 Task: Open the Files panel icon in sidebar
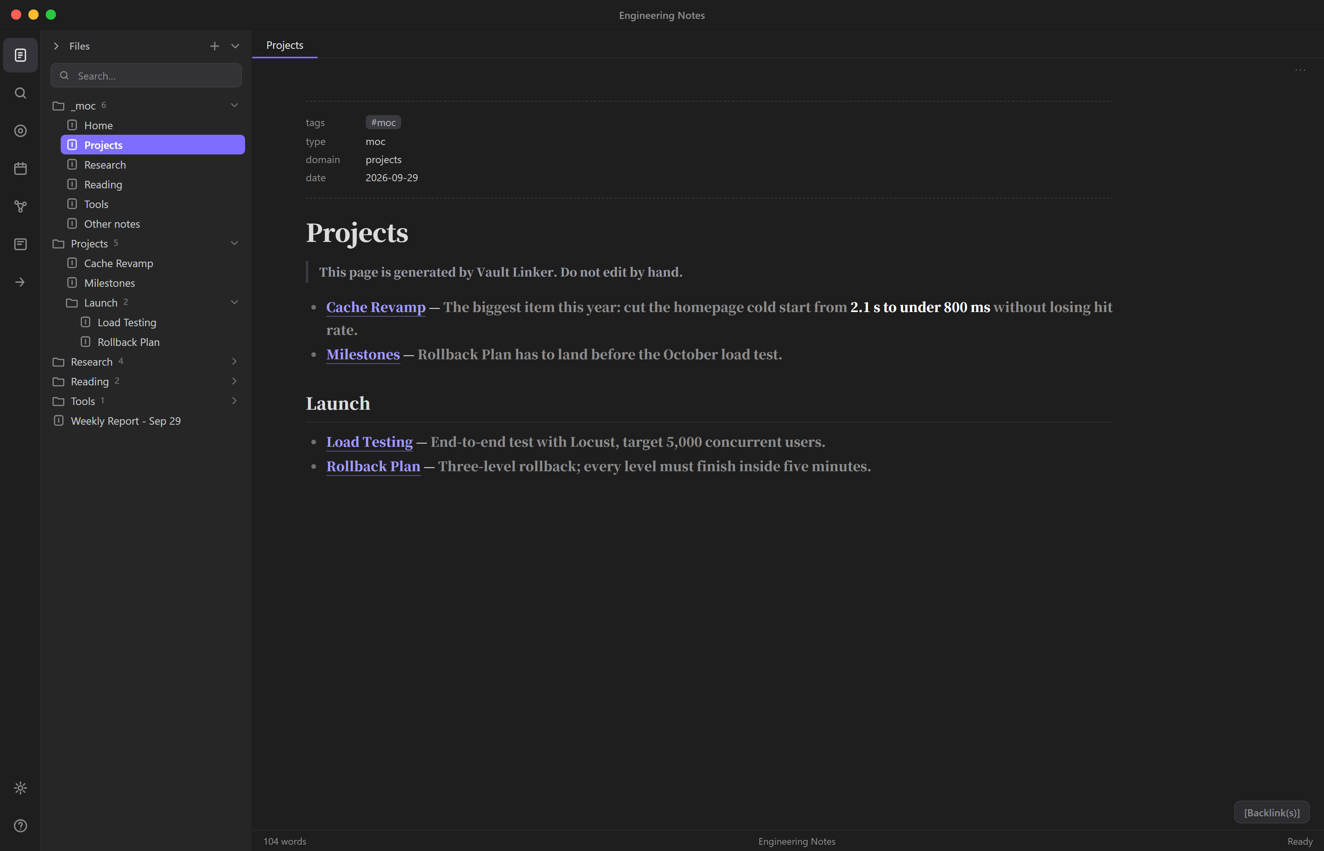pos(20,55)
